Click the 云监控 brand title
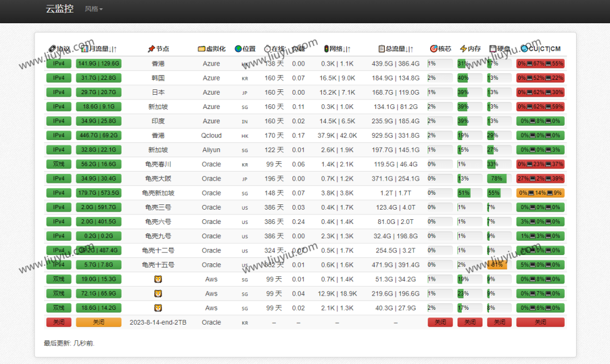This screenshot has height=364, width=610. (x=60, y=8)
